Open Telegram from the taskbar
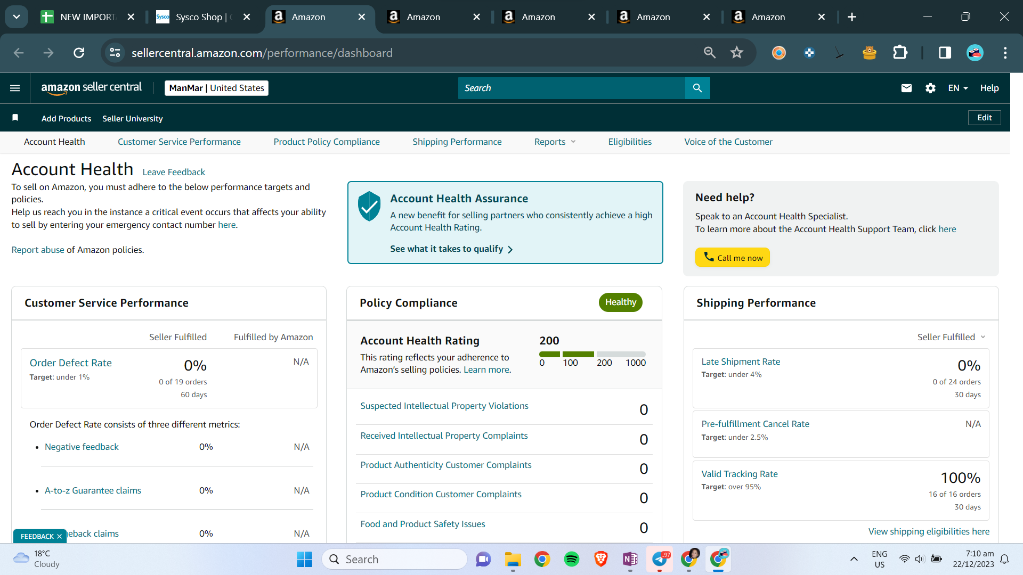Image resolution: width=1023 pixels, height=575 pixels. pyautogui.click(x=660, y=559)
